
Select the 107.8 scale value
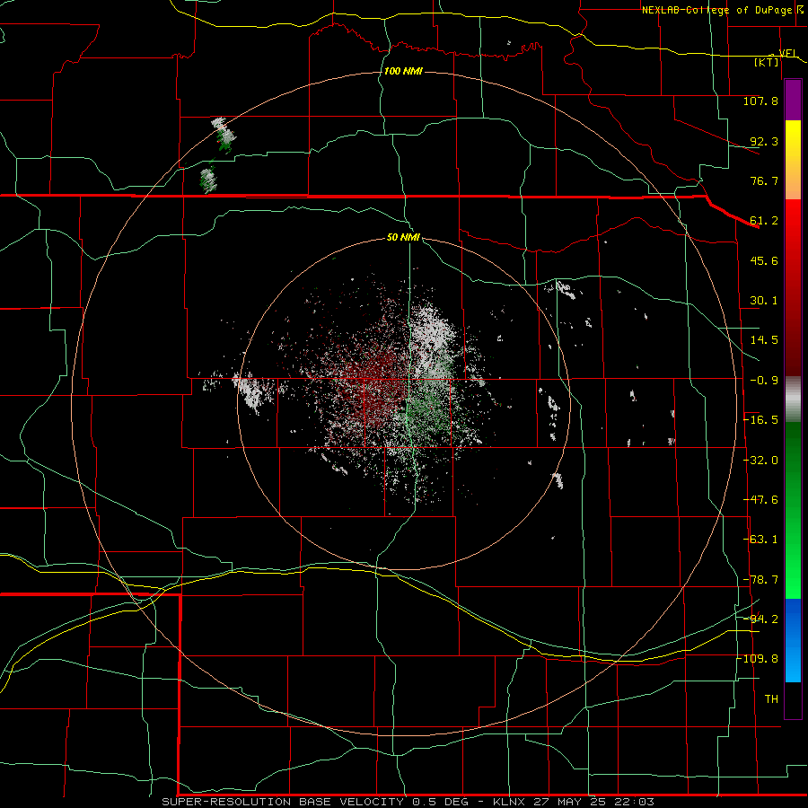(760, 101)
